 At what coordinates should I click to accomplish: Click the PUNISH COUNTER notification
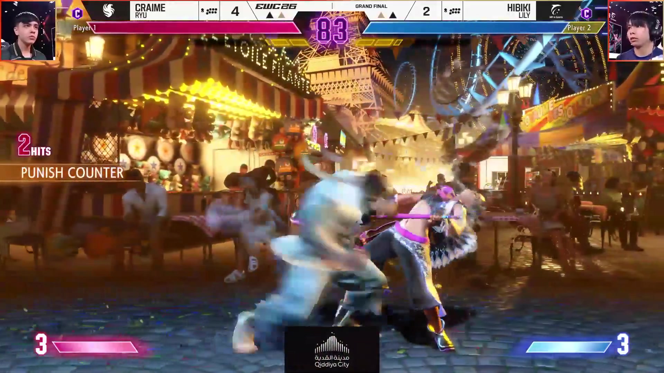[72, 173]
